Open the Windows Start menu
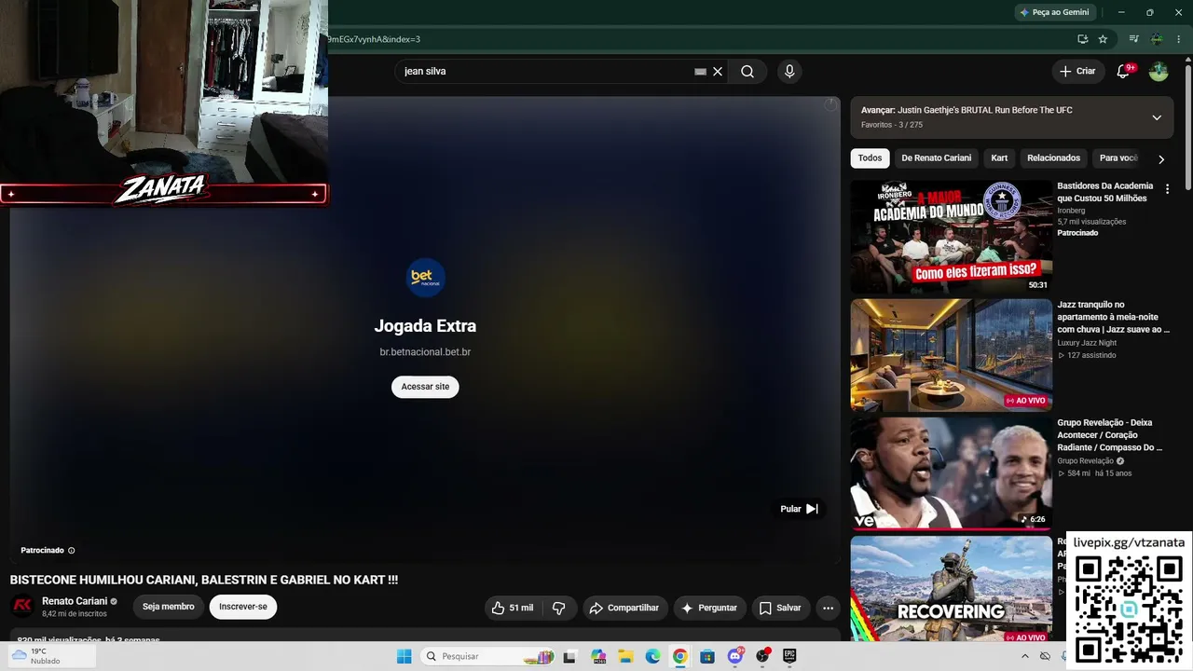The width and height of the screenshot is (1193, 671). click(x=404, y=656)
